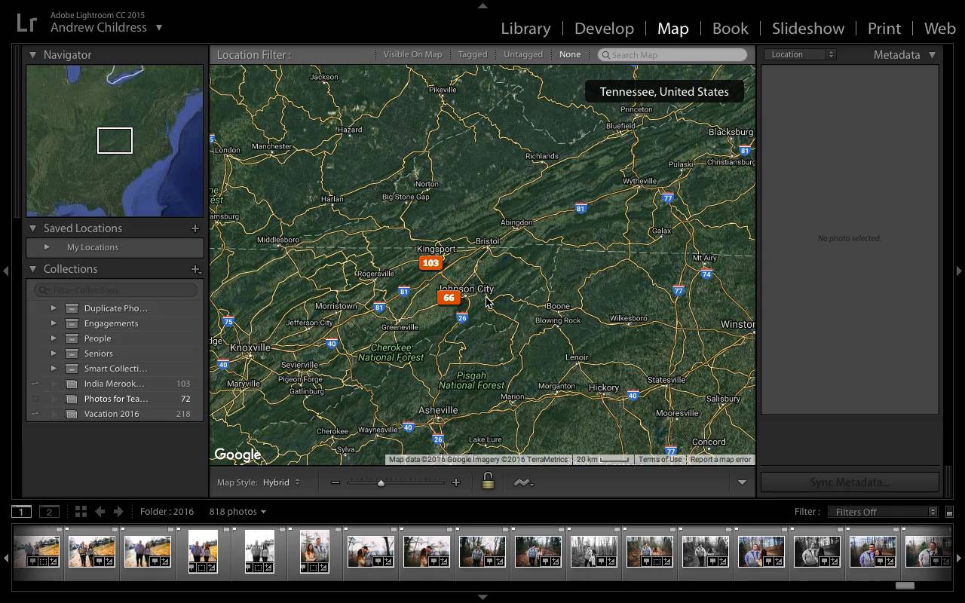The image size is (965, 603).
Task: Click in the Search Map field
Action: (x=672, y=55)
